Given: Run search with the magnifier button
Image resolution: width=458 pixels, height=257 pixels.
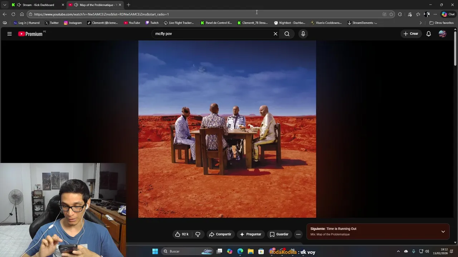Looking at the screenshot, I should pos(287,34).
